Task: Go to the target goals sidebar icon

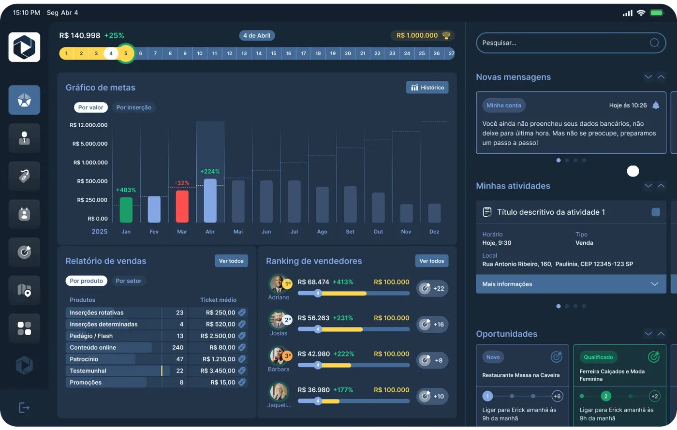Action: [24, 252]
